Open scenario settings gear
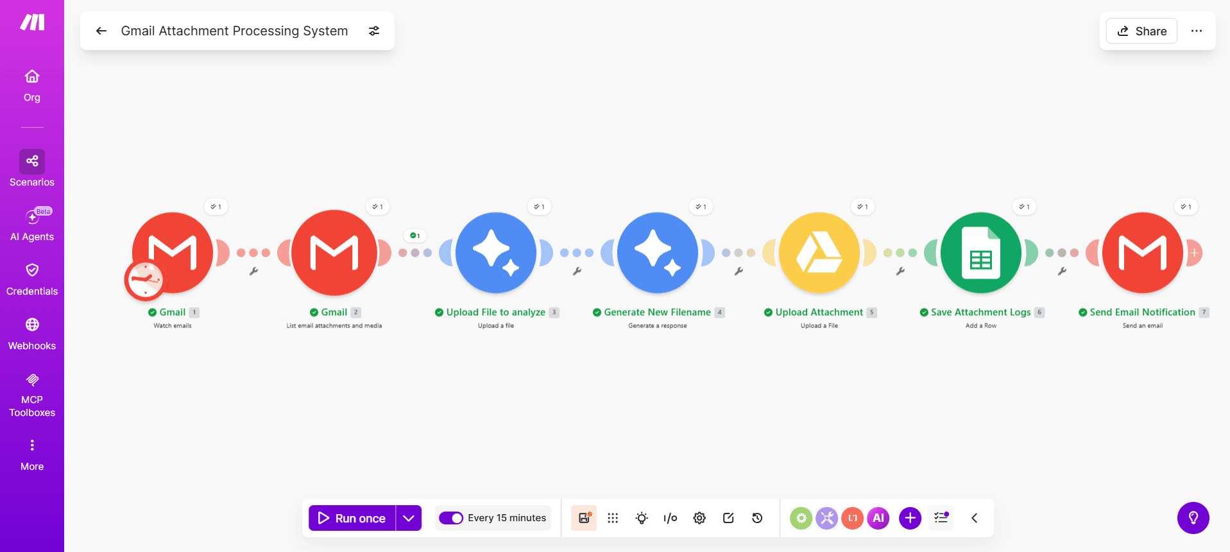The image size is (1230, 552). point(699,518)
